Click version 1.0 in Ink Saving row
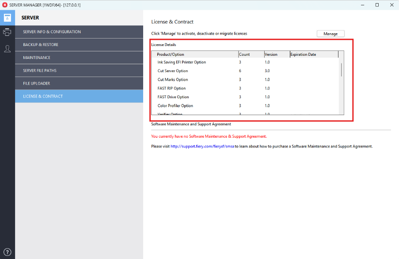 tap(267, 62)
